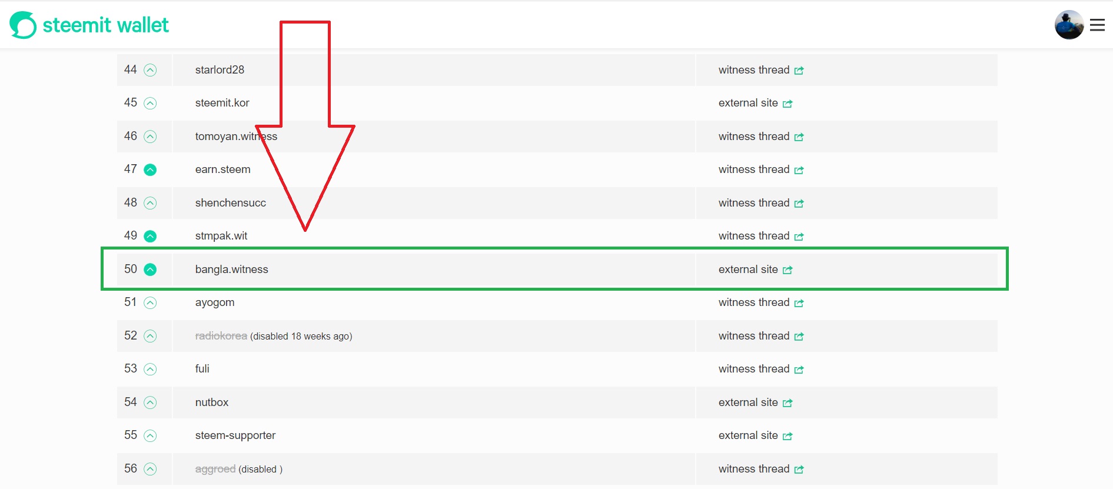Open steemit.kor external site link
The width and height of the screenshot is (1113, 489).
point(755,103)
